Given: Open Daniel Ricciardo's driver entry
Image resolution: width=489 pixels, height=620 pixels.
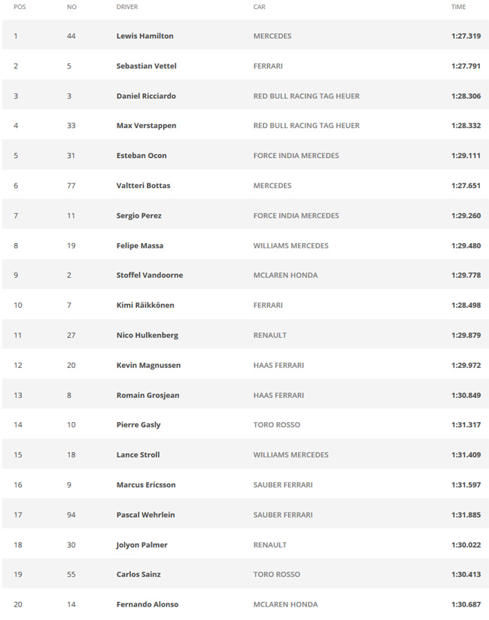Looking at the screenshot, I should (146, 96).
